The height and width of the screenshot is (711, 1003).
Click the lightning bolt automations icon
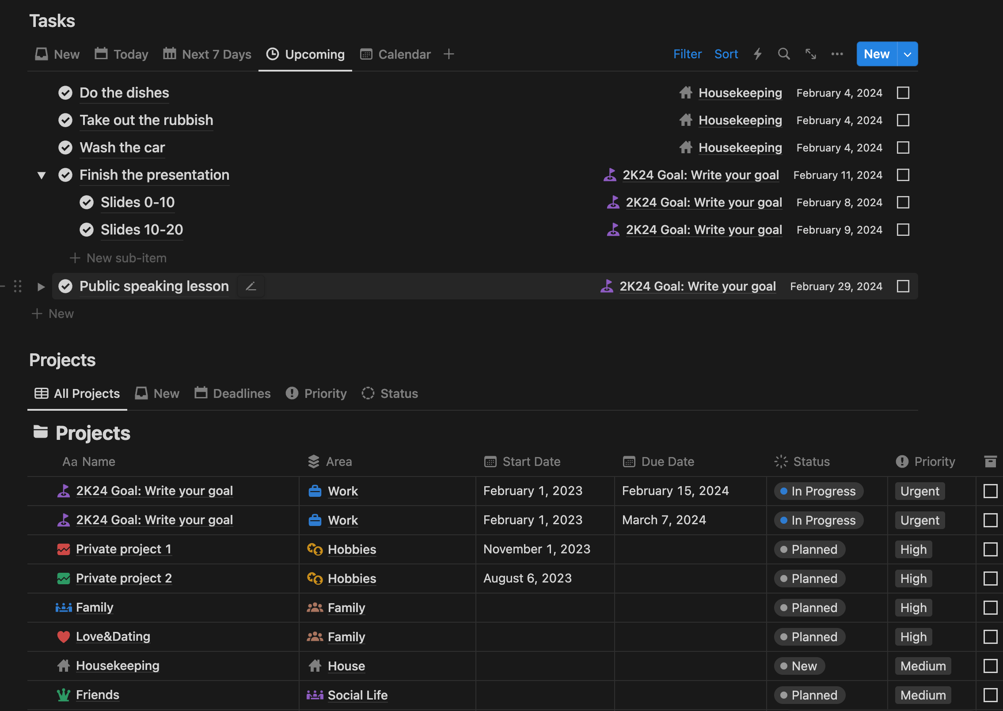click(757, 54)
